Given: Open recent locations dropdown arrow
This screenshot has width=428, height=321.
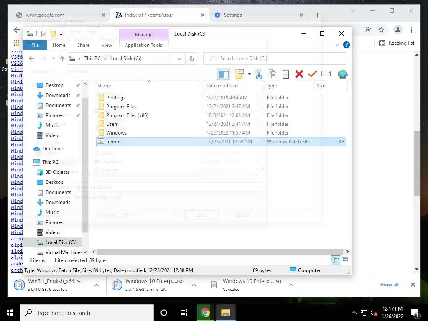Looking at the screenshot, I should [x=53, y=59].
